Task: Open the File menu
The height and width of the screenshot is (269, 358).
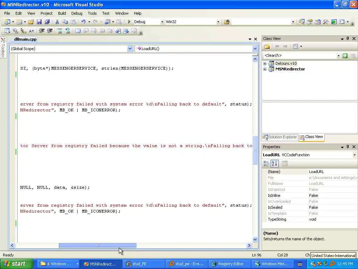Action: [x=7, y=13]
